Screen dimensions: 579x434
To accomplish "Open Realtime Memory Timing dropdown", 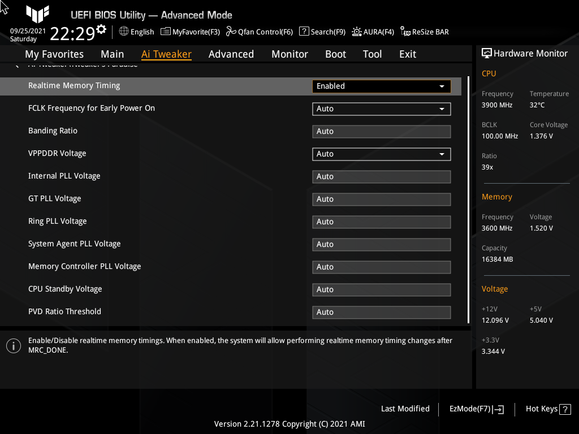I will point(382,86).
